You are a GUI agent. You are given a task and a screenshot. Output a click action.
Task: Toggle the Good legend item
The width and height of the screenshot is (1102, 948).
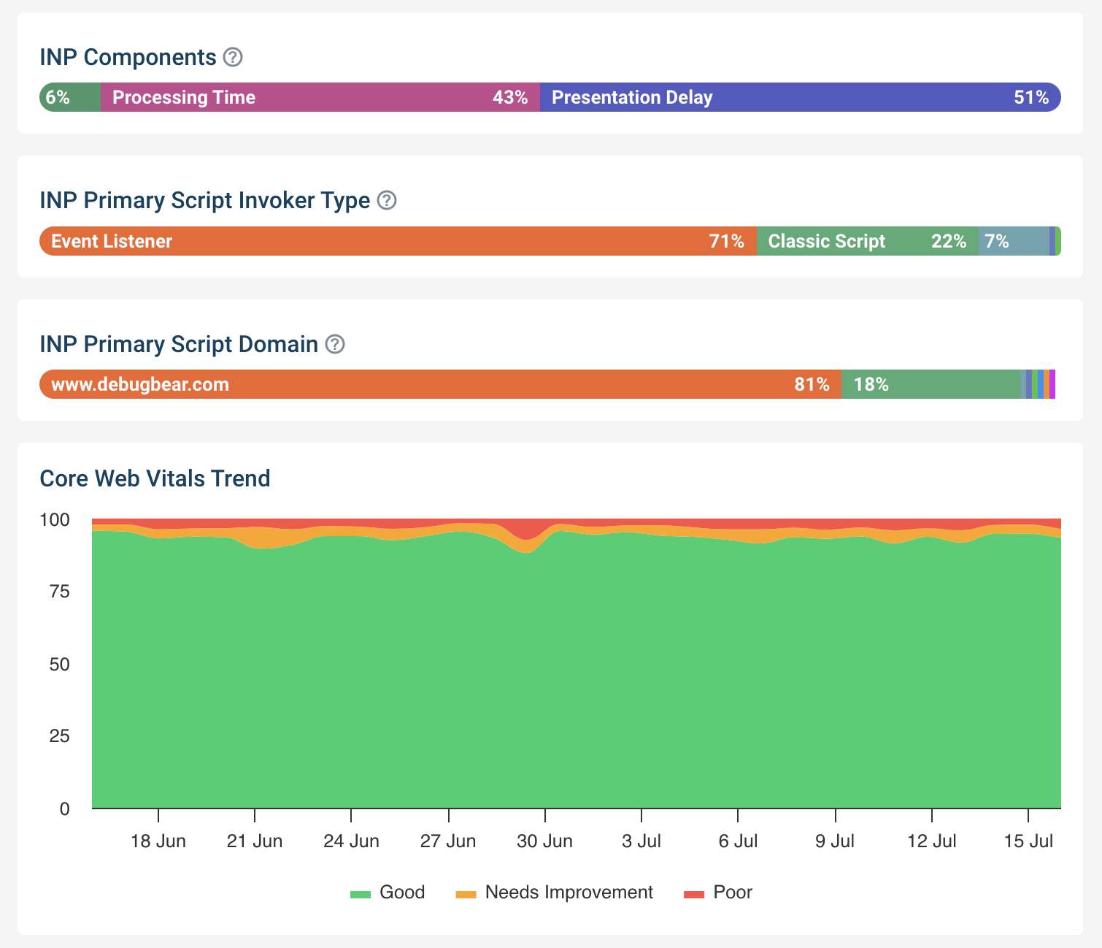click(x=388, y=892)
